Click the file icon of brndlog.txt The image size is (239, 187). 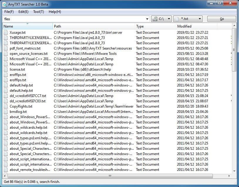click(6, 112)
